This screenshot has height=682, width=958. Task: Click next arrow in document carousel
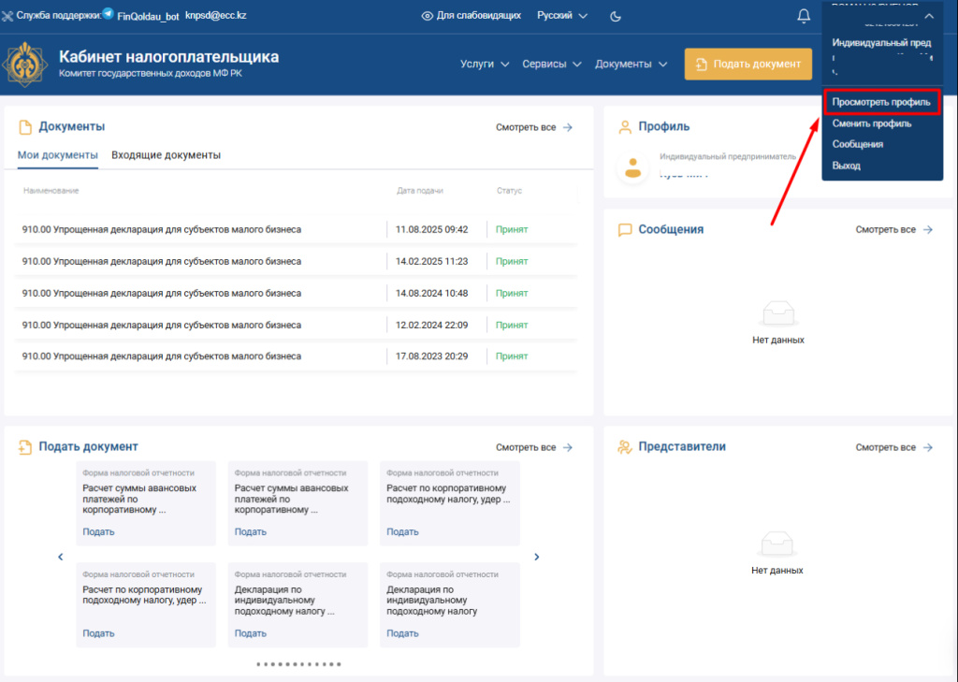(537, 557)
